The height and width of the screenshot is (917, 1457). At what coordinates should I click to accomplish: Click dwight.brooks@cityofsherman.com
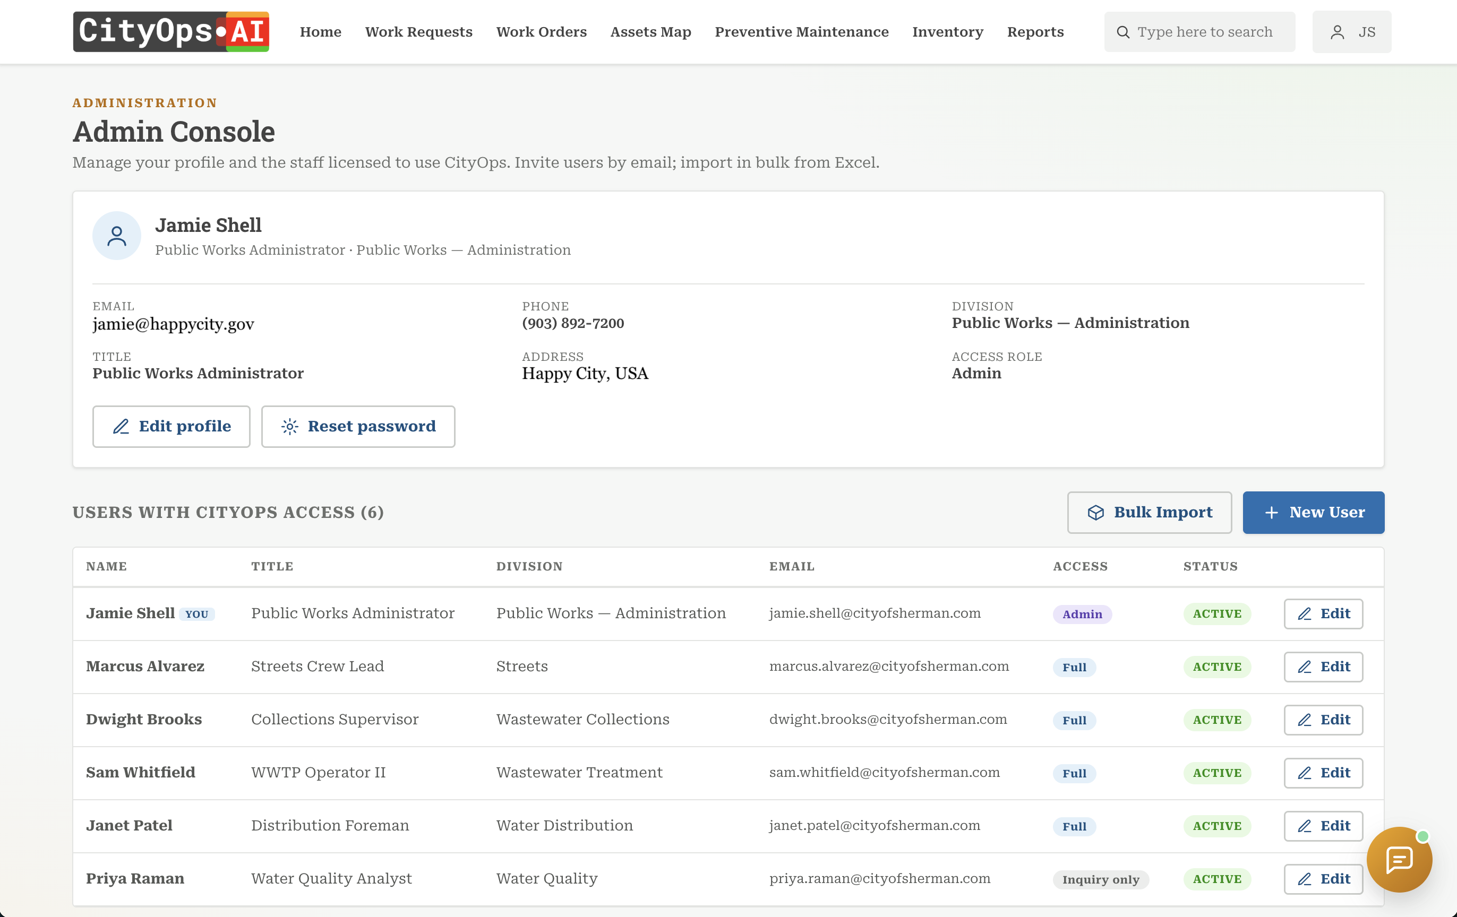[888, 720]
